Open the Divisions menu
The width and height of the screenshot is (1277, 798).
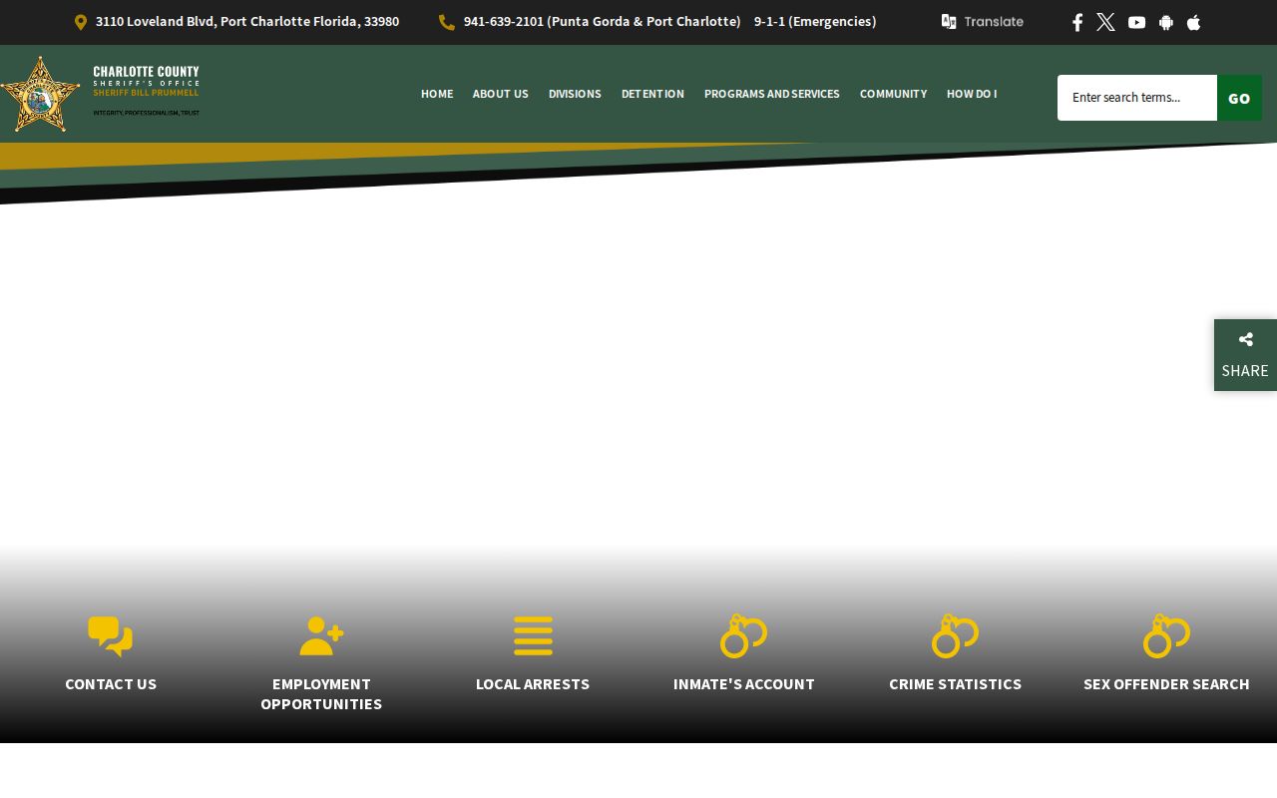pyautogui.click(x=575, y=94)
